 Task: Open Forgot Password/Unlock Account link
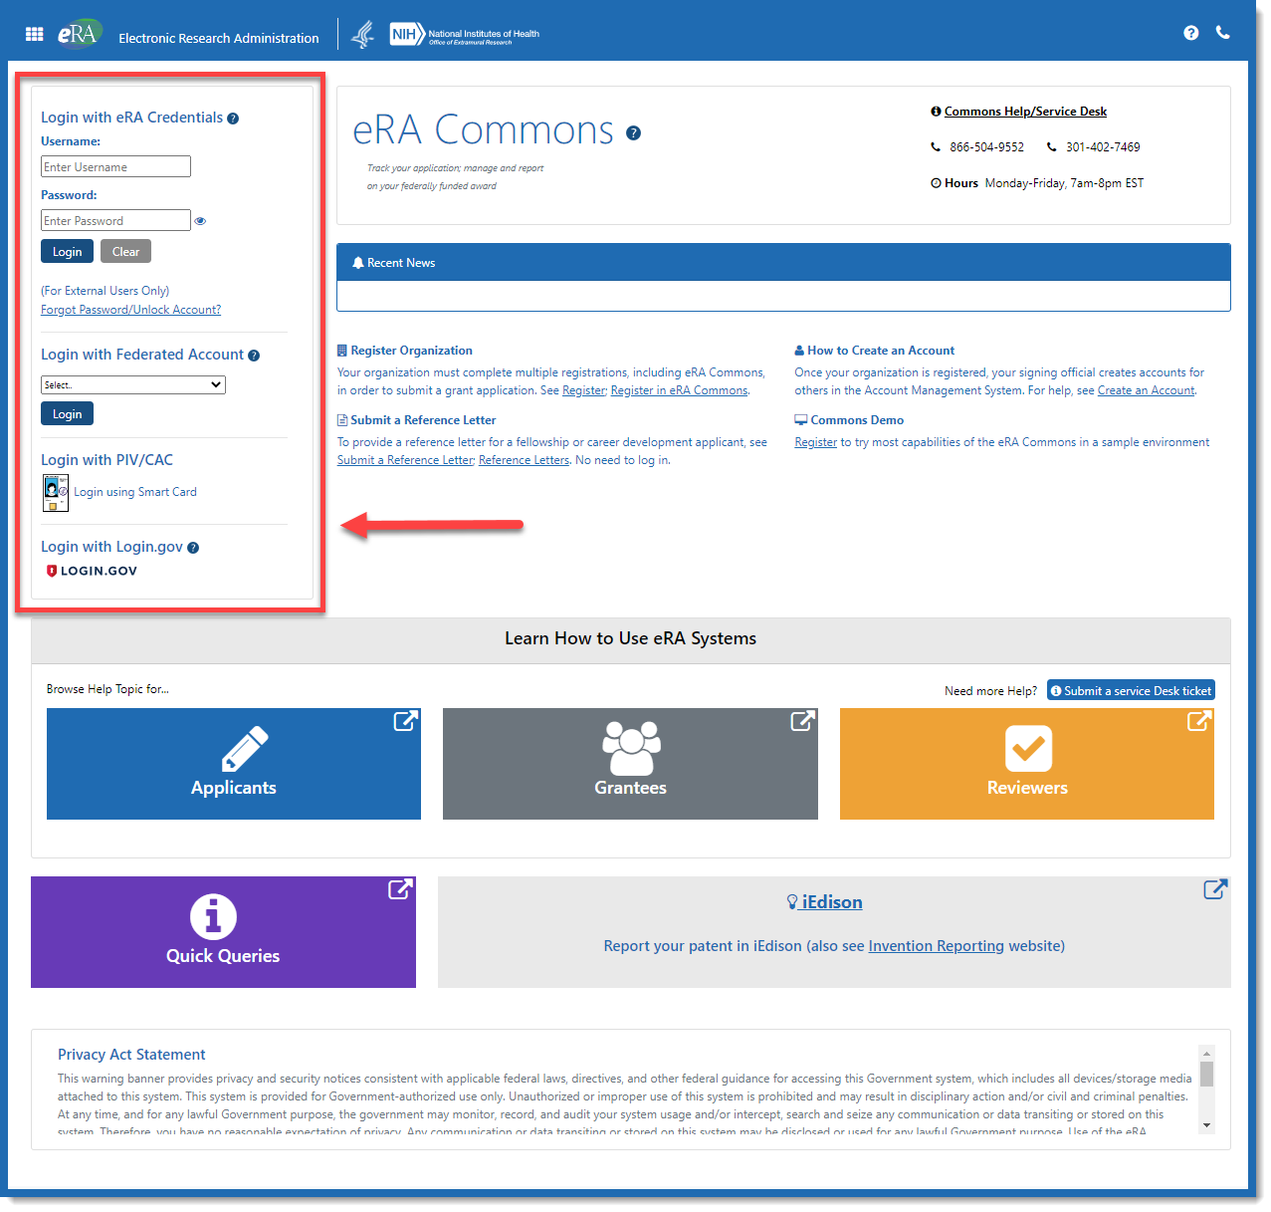point(130,310)
